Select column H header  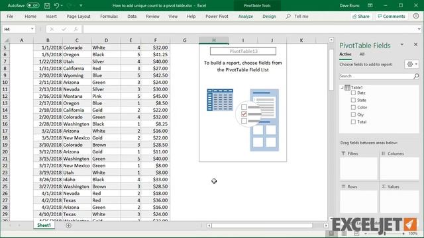click(x=213, y=40)
